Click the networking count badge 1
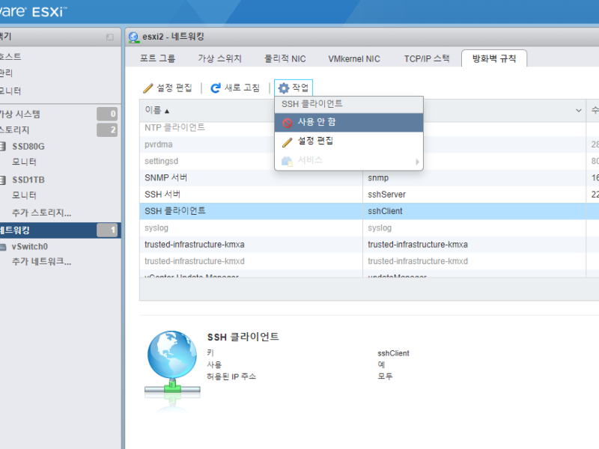 pyautogui.click(x=107, y=230)
